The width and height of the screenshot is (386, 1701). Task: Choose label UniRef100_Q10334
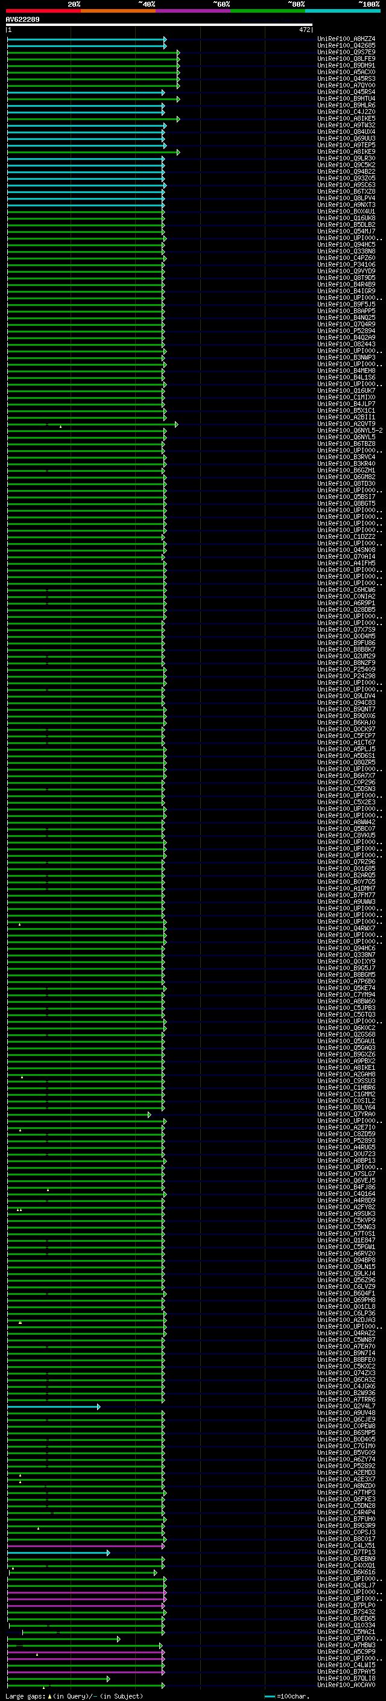tap(346, 1625)
